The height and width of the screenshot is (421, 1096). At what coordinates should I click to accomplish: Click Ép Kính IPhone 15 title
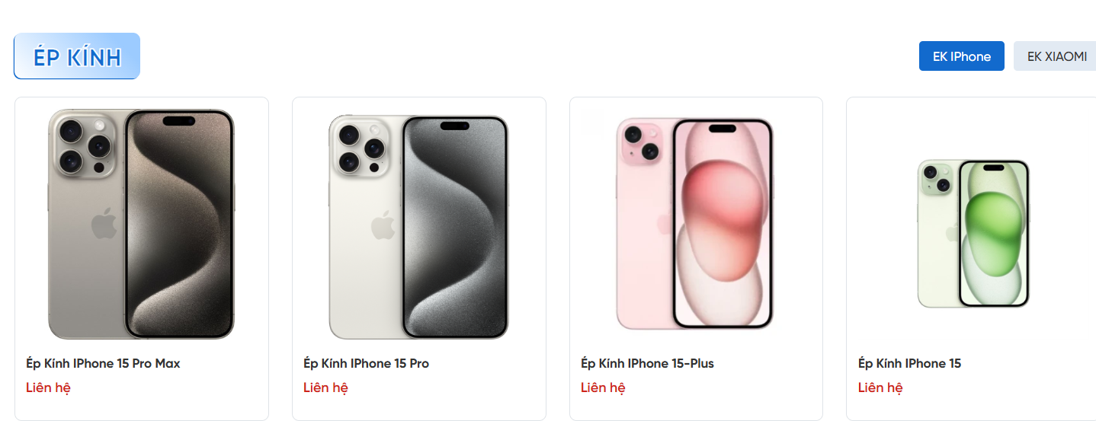[909, 363]
